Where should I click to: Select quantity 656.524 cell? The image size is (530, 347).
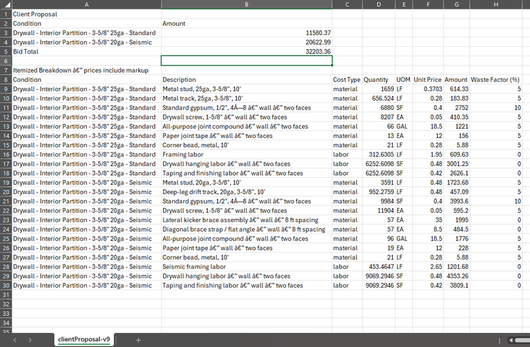tap(378, 98)
